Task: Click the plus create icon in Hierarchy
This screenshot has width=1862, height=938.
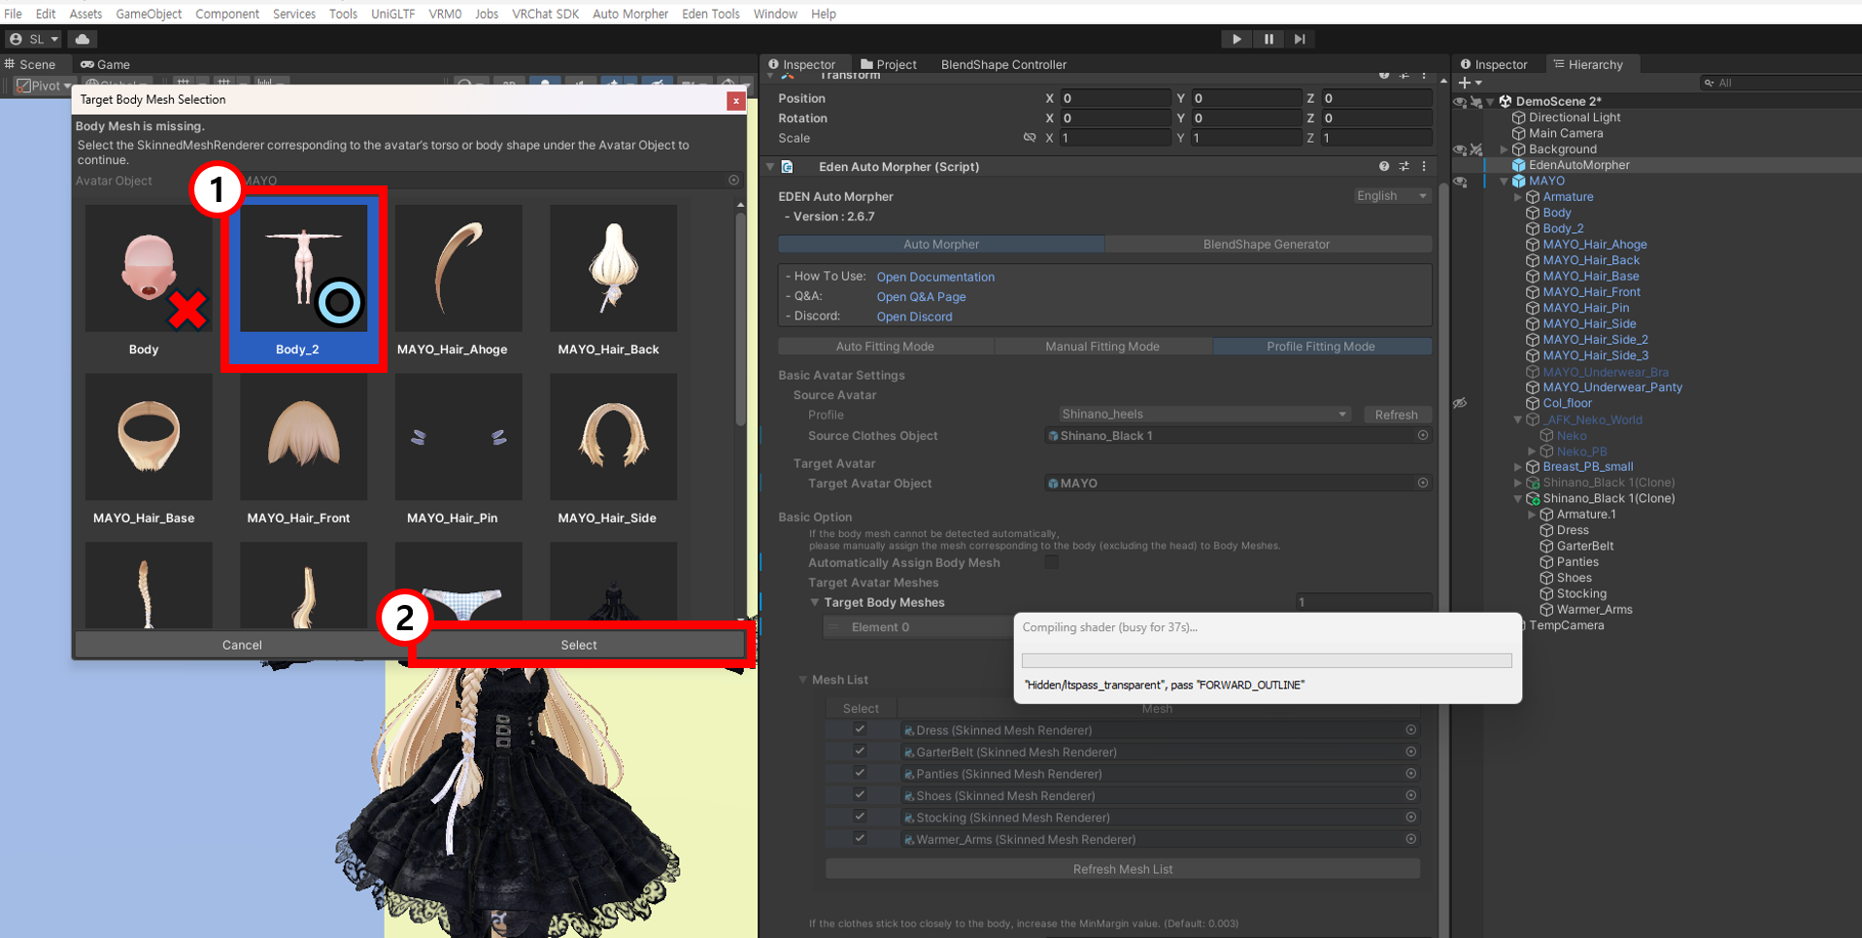Action: click(1465, 83)
